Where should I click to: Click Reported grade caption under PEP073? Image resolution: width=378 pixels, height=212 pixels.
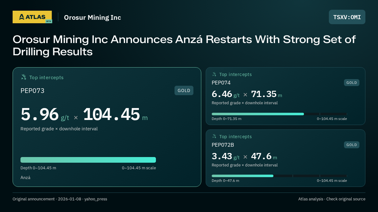59,129
